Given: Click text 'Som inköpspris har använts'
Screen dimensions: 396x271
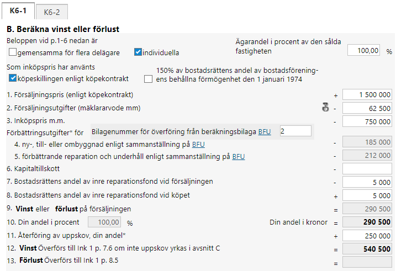Looking at the screenshot, I should tap(51, 67).
